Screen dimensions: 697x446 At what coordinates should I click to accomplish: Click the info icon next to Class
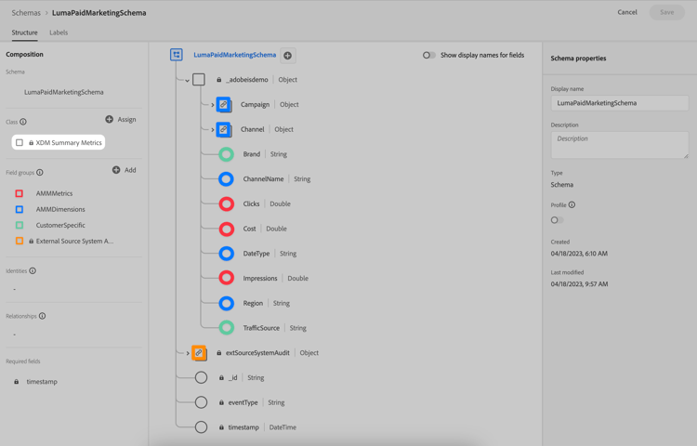click(23, 122)
